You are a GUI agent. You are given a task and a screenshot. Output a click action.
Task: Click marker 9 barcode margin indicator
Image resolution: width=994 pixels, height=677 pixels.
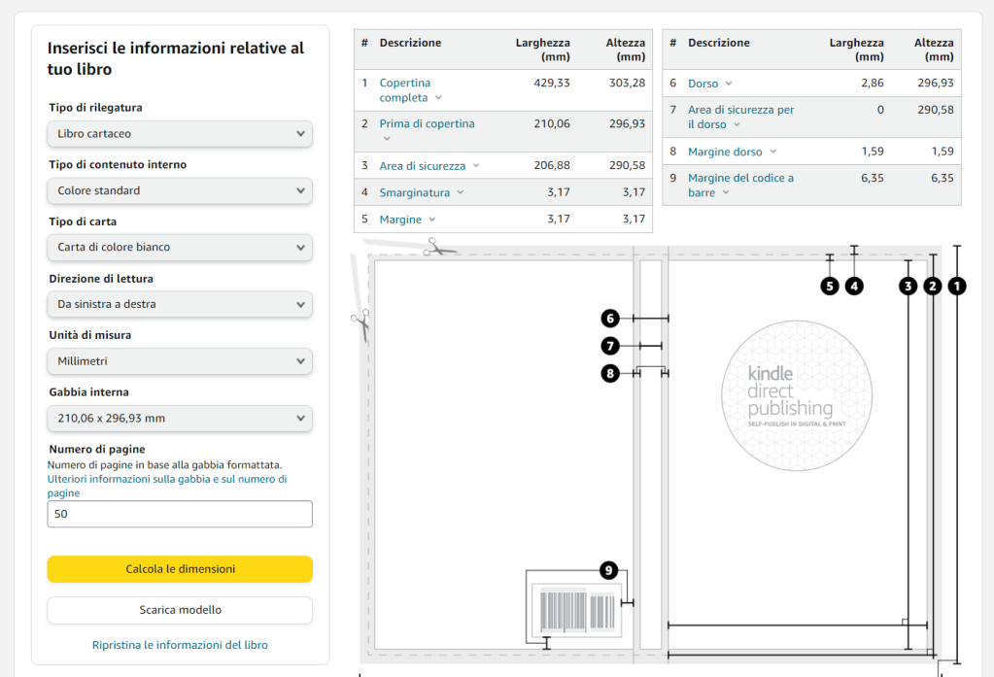point(608,570)
